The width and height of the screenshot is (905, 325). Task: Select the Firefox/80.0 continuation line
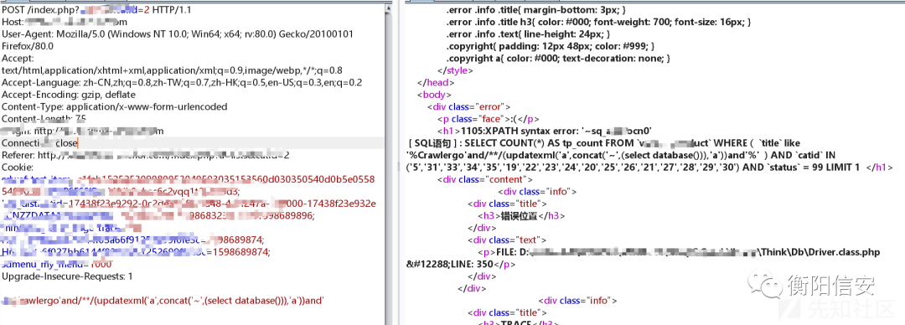[28, 45]
